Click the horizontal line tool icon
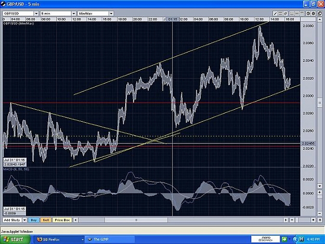Image resolution: width=325 pixels, height=244 pixels. 280,14
